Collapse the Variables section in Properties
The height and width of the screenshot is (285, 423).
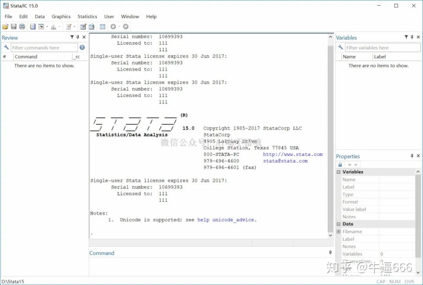click(x=338, y=171)
